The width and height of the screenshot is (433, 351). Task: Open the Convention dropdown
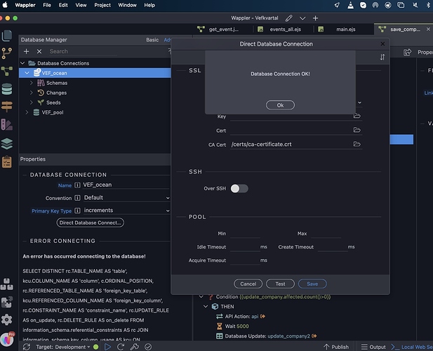126,198
